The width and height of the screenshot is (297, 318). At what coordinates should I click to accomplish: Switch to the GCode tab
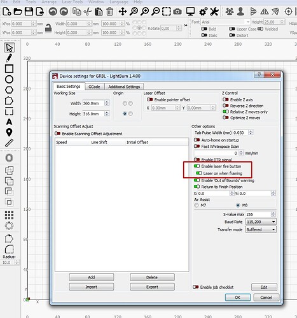tap(94, 87)
